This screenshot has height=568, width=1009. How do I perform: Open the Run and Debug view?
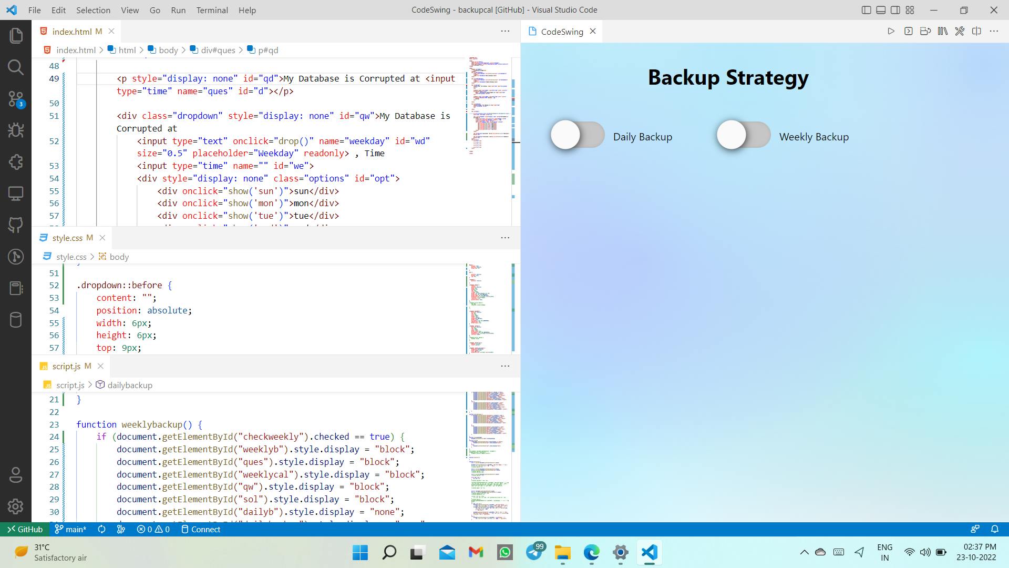pyautogui.click(x=16, y=130)
